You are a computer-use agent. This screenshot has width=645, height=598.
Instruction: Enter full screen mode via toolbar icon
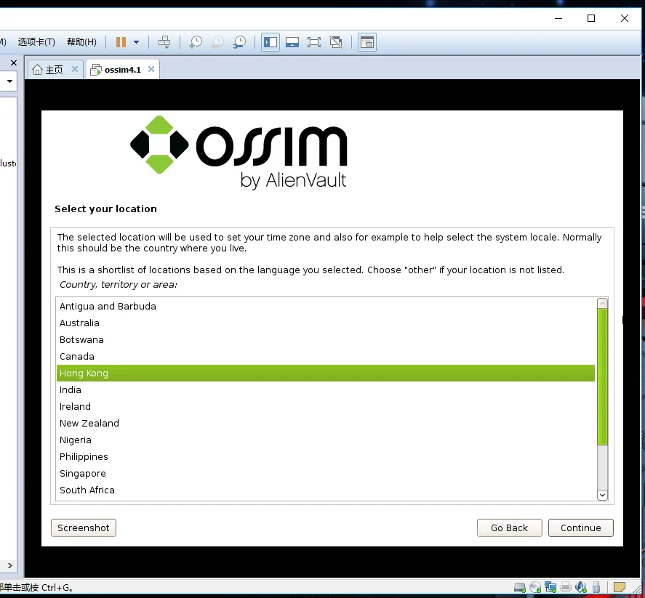[314, 42]
